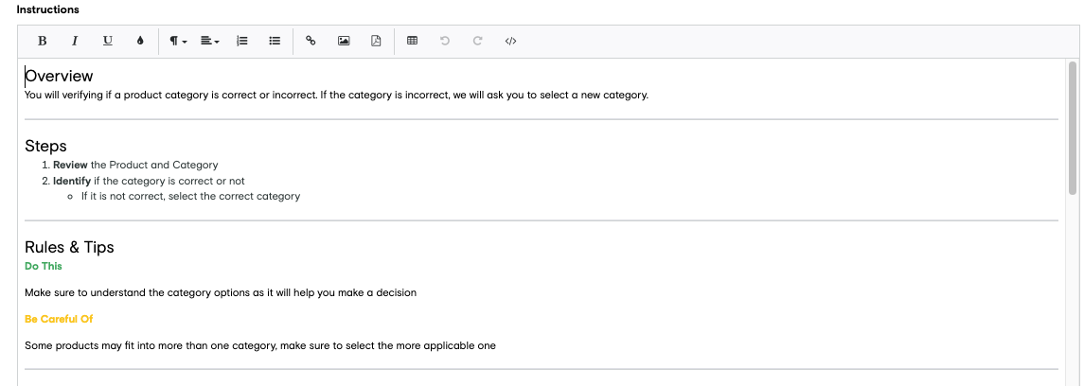Insert an ordered numbered list
This screenshot has width=1084, height=386.
pos(242,41)
